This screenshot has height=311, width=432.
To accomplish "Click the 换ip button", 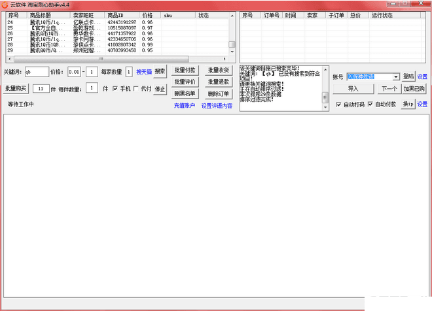I will tap(408, 104).
